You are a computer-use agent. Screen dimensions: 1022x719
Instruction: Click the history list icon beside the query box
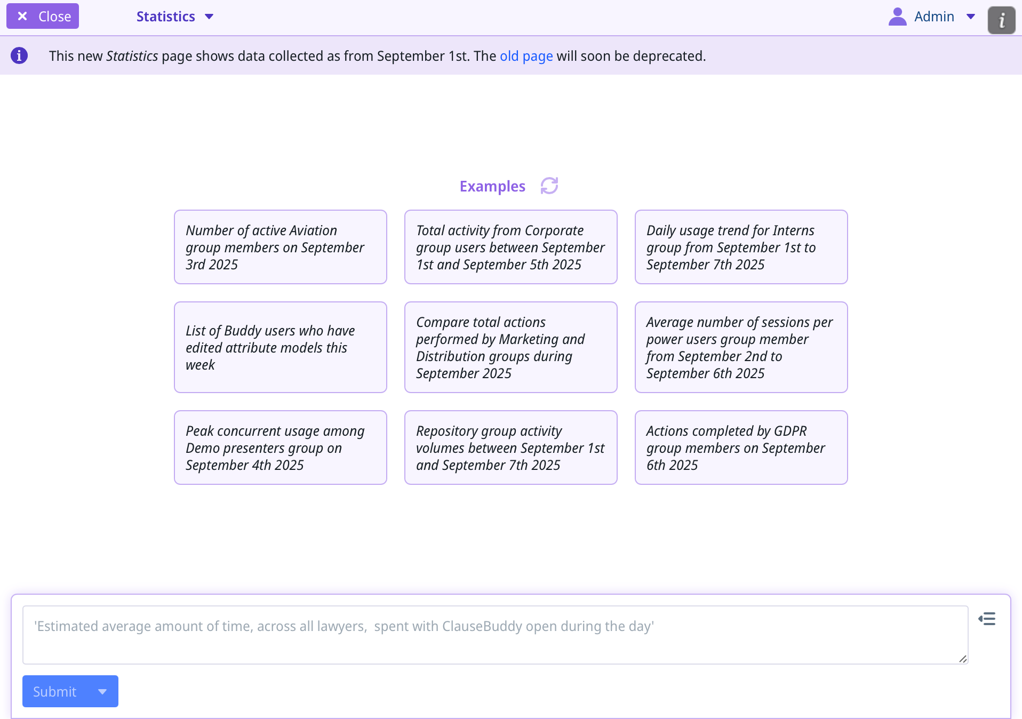click(987, 619)
